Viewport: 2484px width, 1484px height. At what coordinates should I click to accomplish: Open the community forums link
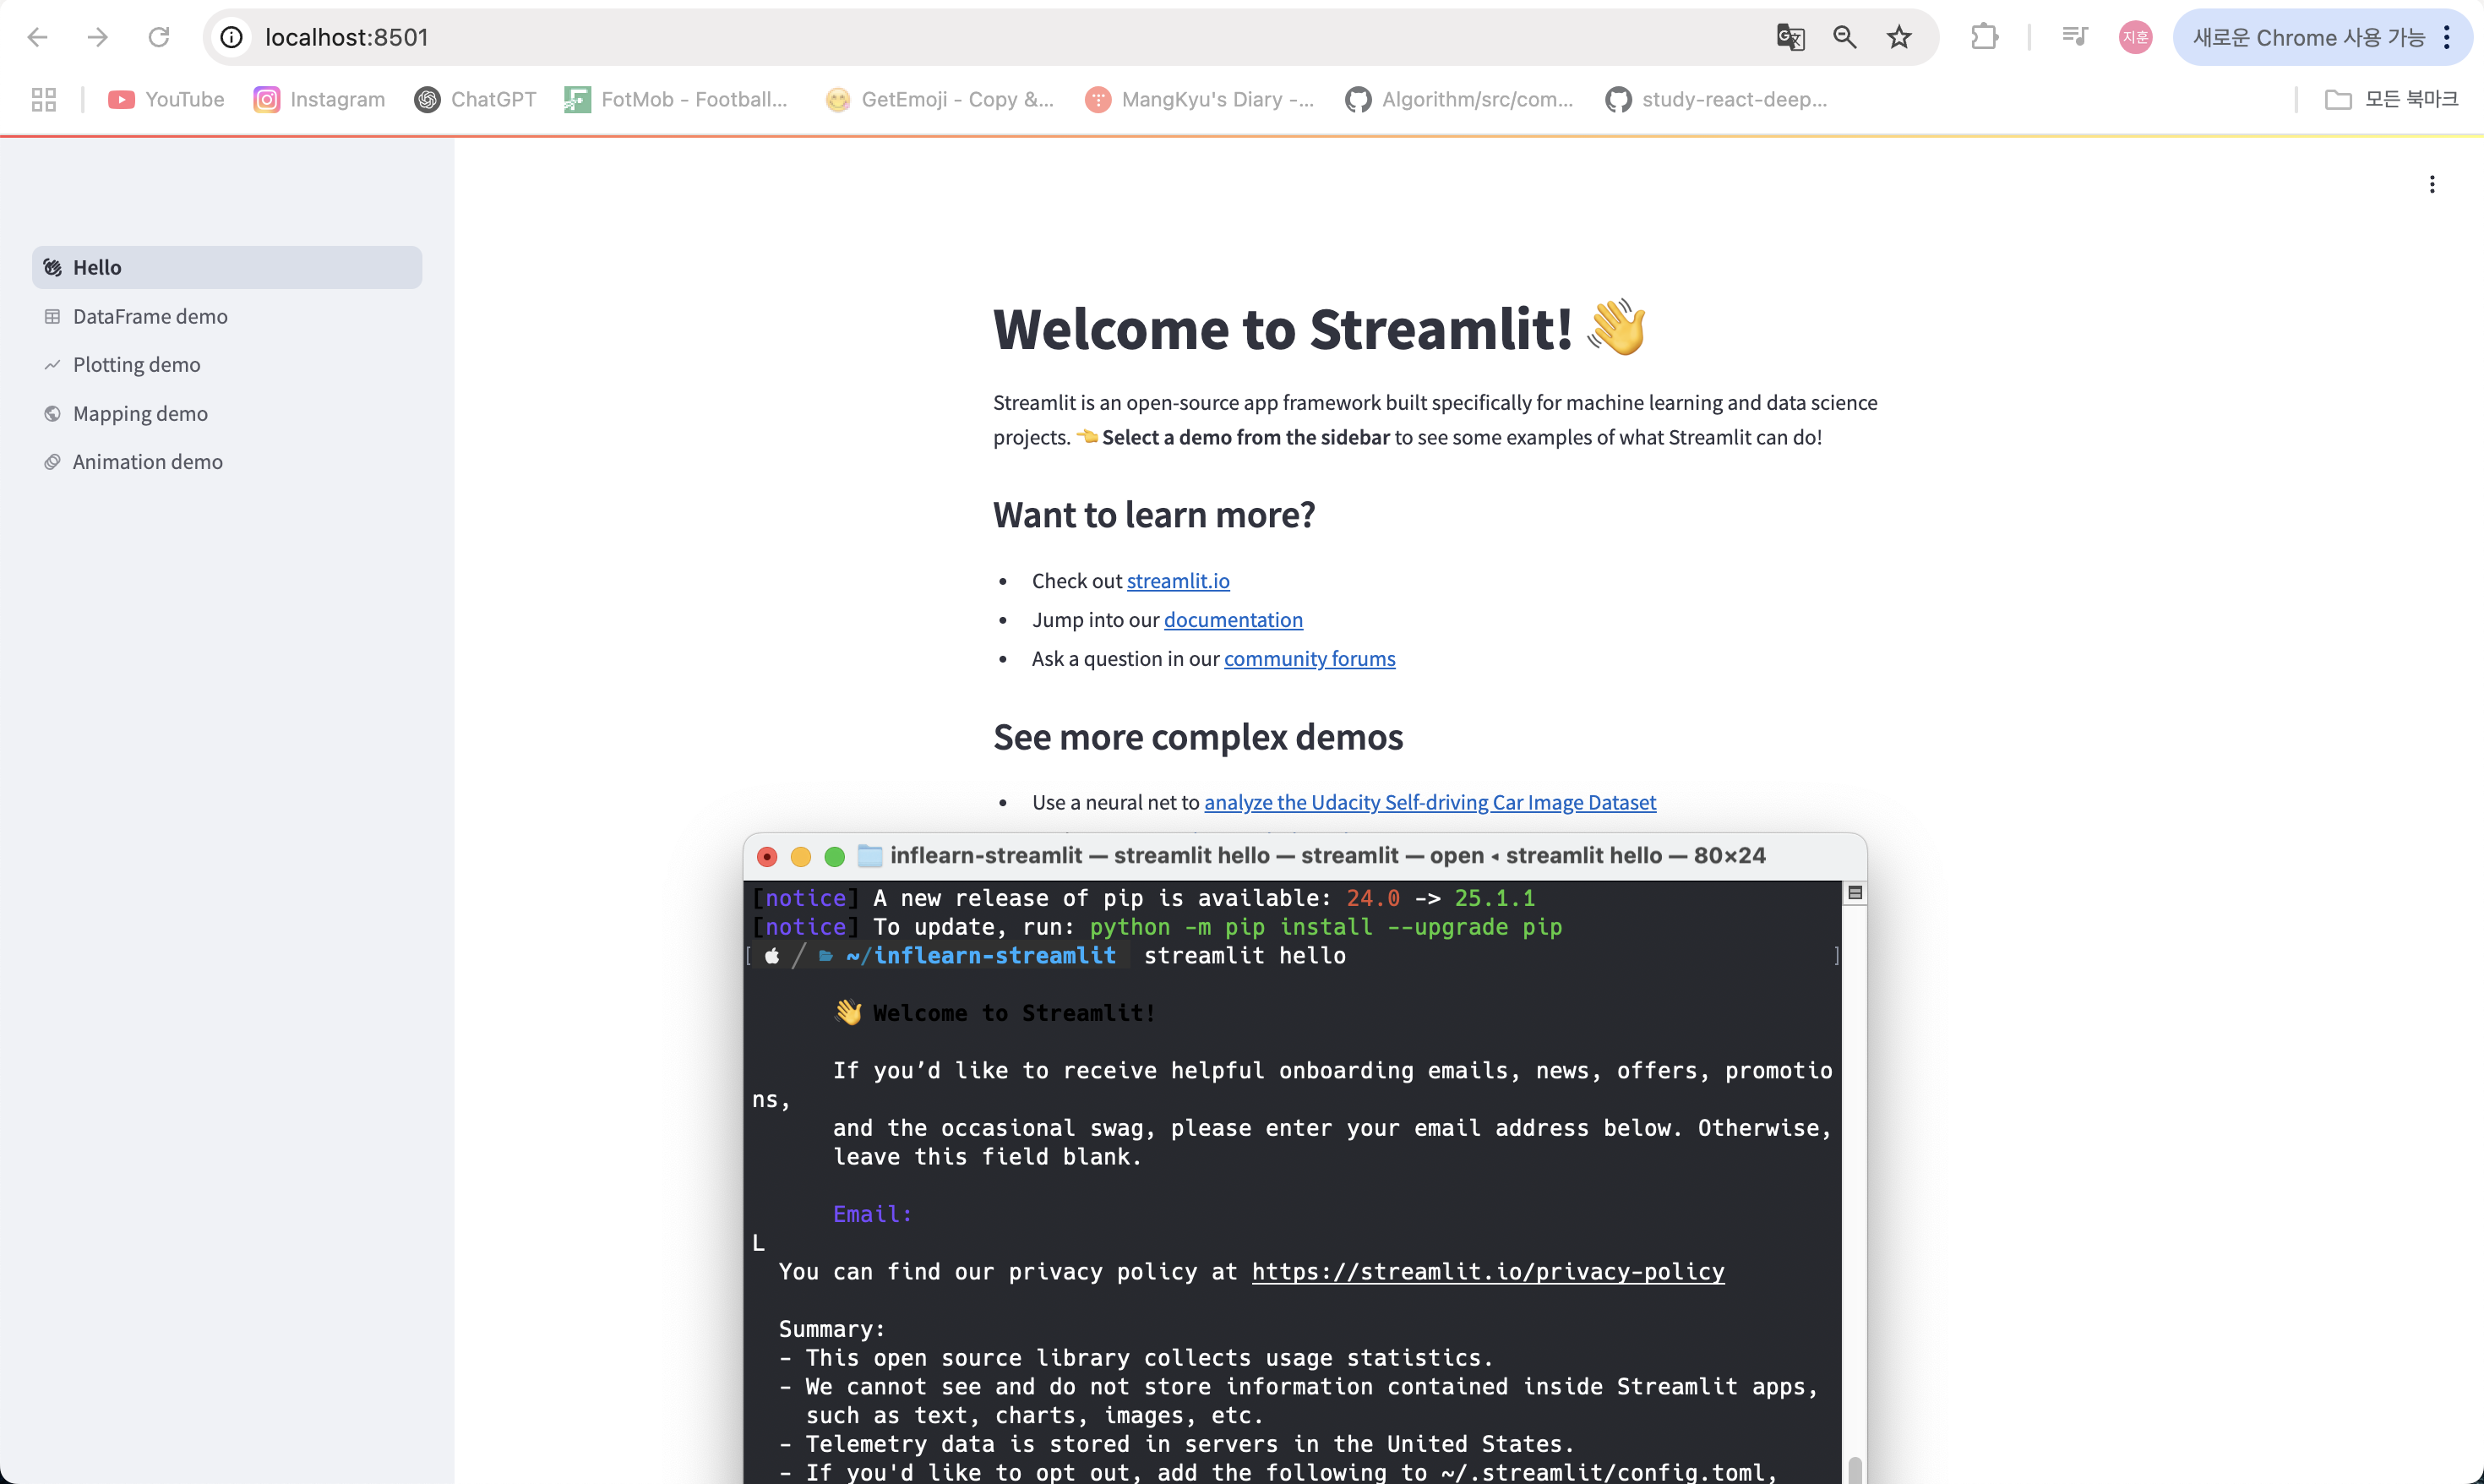coord(1309,658)
